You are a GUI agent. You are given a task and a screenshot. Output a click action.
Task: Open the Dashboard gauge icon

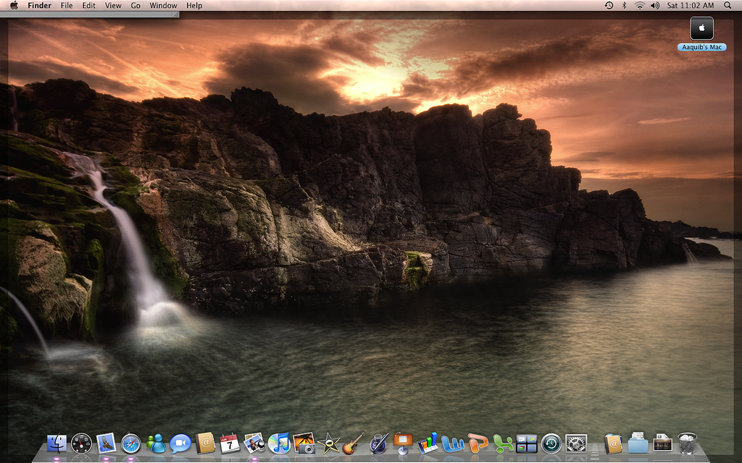[81, 443]
